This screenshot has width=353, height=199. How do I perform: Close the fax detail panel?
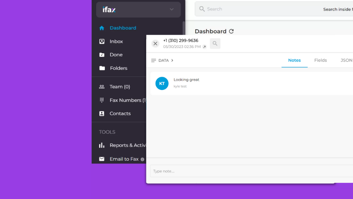pos(155,43)
